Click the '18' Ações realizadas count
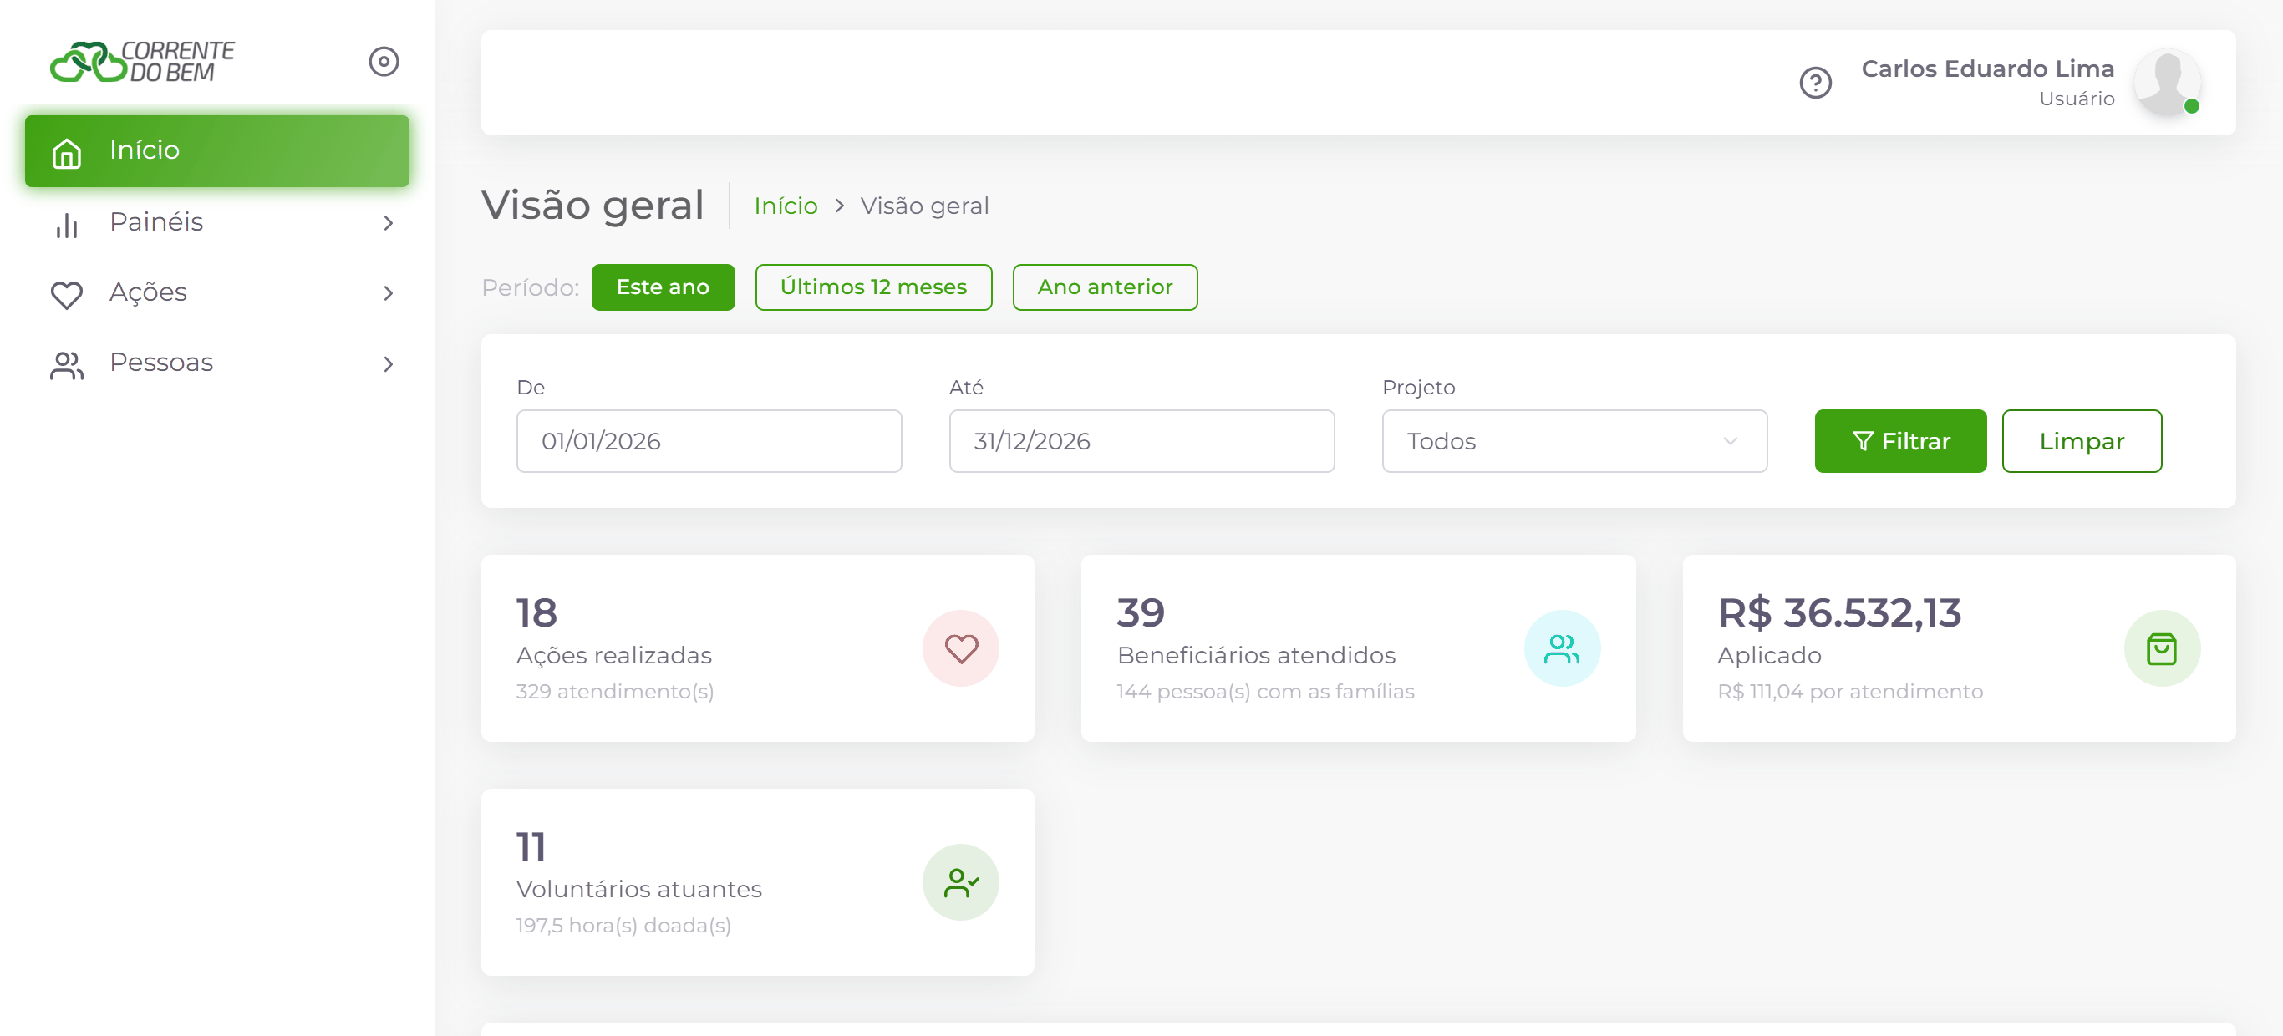Screen dimensions: 2283x1036 pos(536,613)
